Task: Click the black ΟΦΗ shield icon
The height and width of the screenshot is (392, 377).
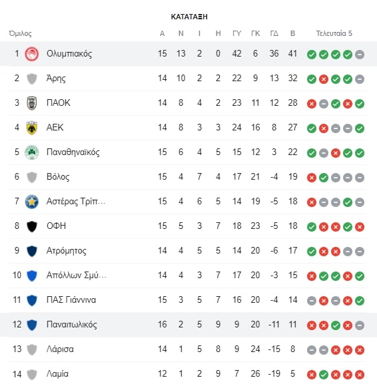Action: pos(32,226)
